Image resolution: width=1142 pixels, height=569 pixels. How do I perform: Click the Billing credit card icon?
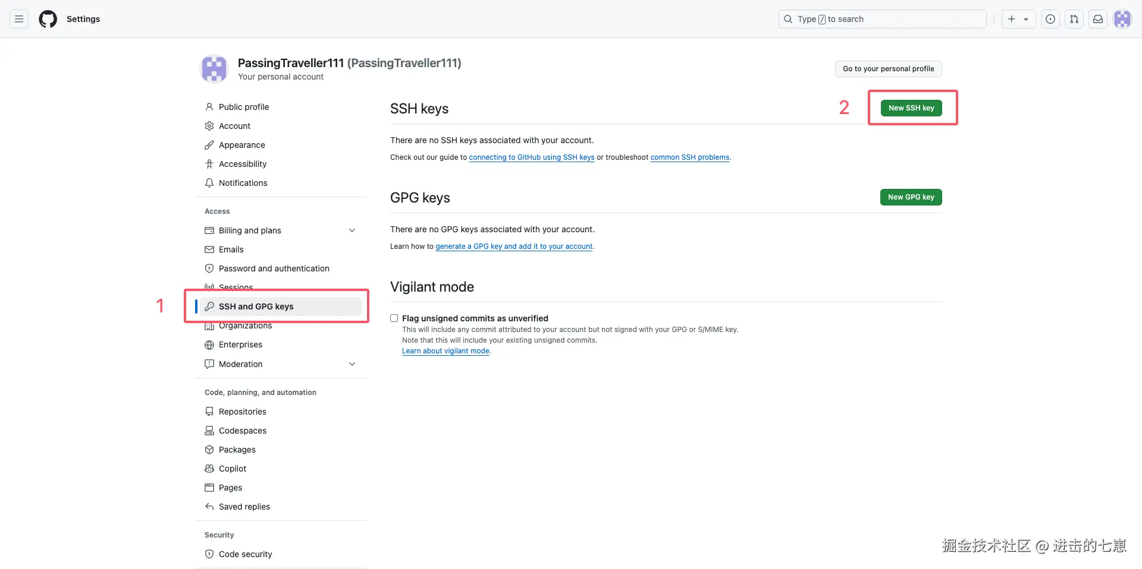[x=209, y=230]
